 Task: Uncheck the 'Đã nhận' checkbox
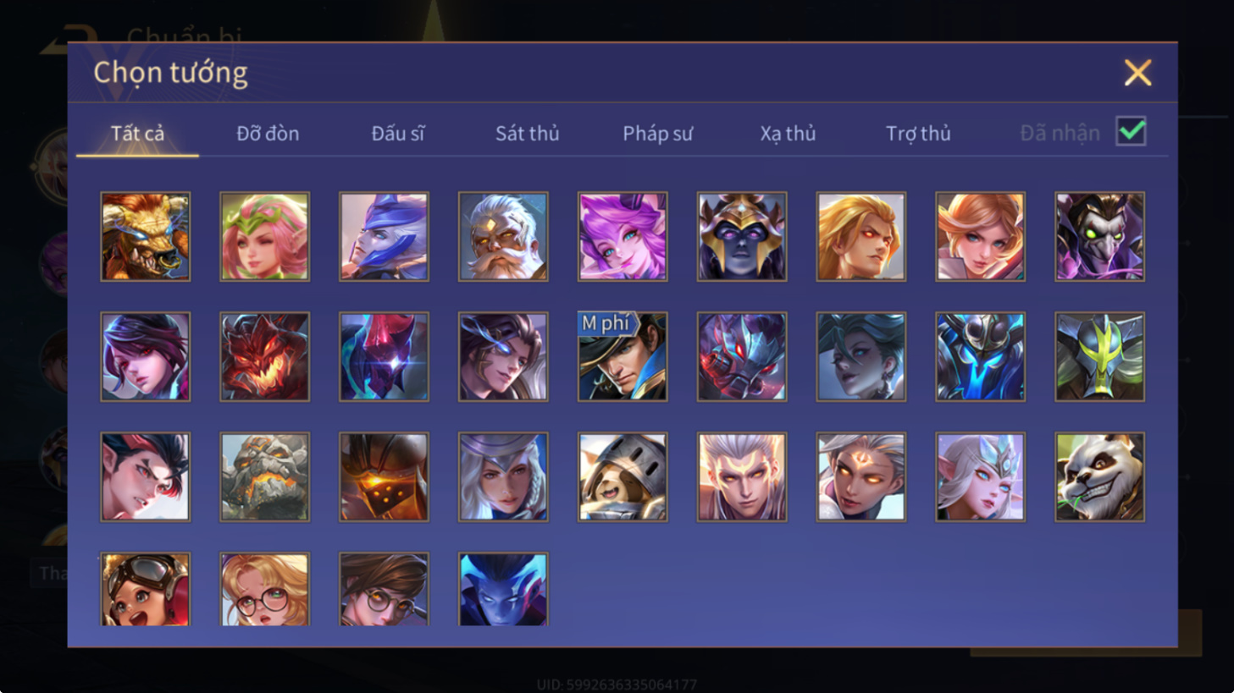coord(1131,132)
